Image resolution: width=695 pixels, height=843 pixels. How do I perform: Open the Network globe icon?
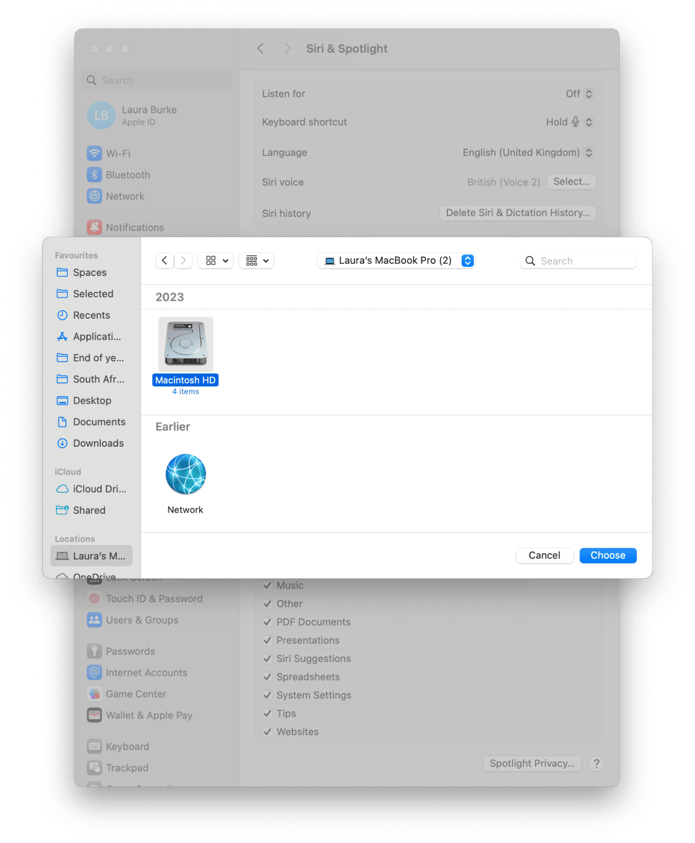point(185,474)
